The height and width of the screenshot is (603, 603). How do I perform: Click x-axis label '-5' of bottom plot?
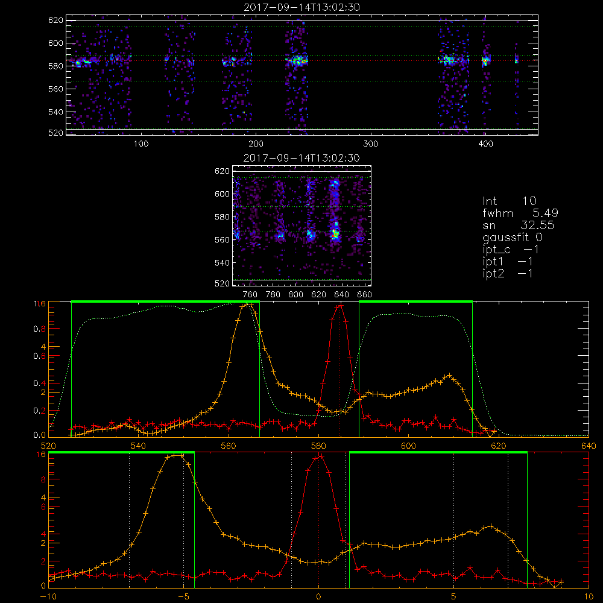183,596
